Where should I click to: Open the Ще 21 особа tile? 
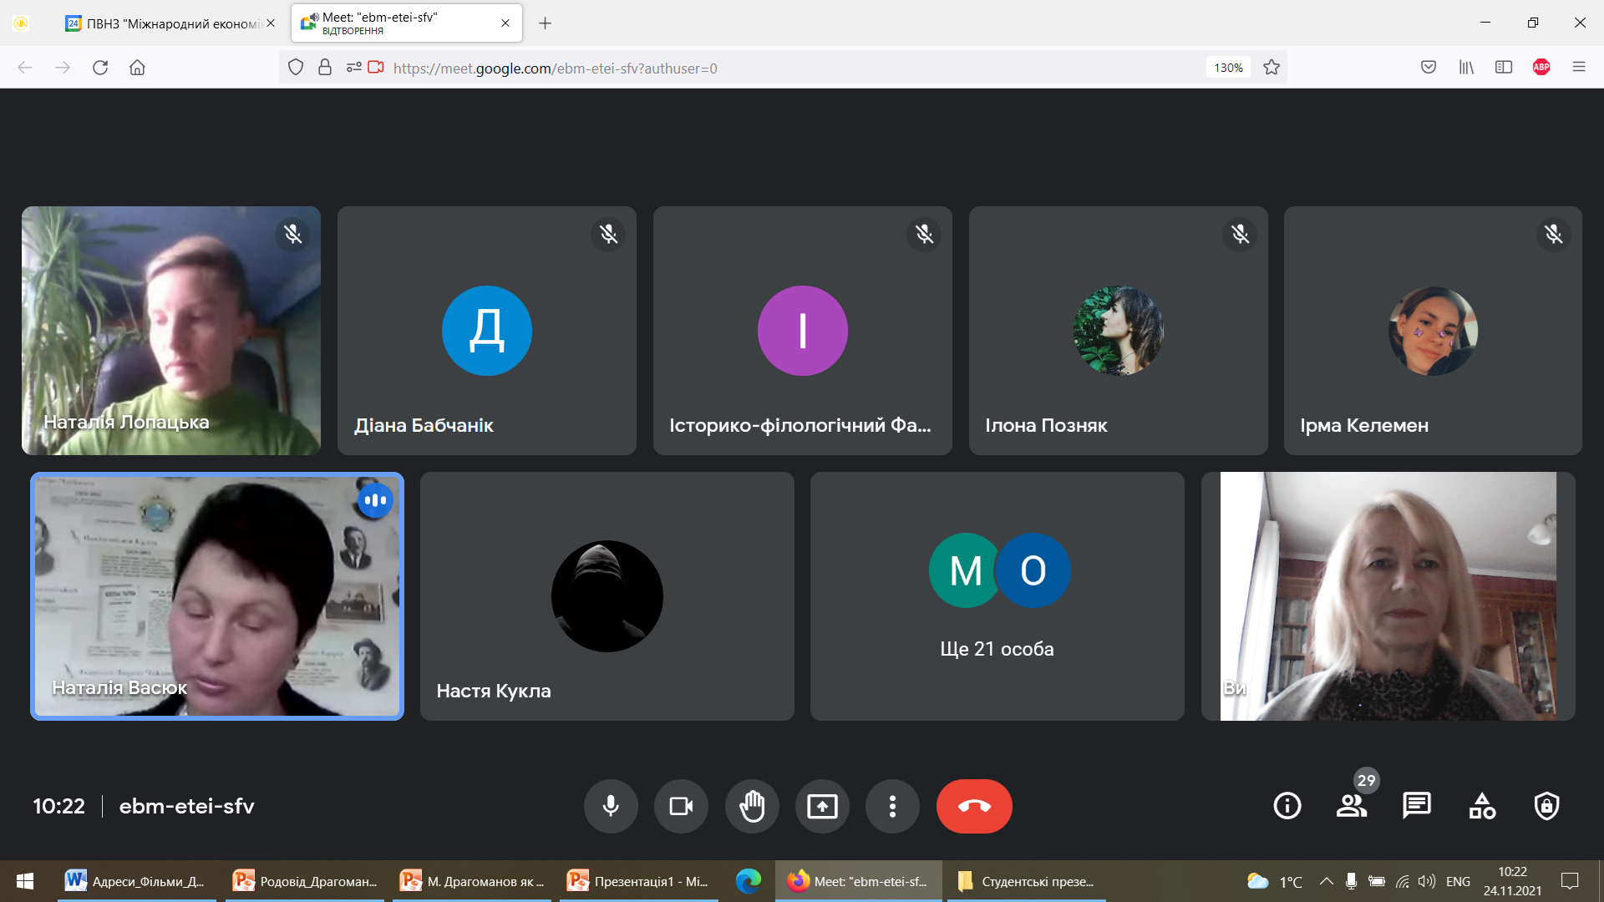tap(997, 596)
